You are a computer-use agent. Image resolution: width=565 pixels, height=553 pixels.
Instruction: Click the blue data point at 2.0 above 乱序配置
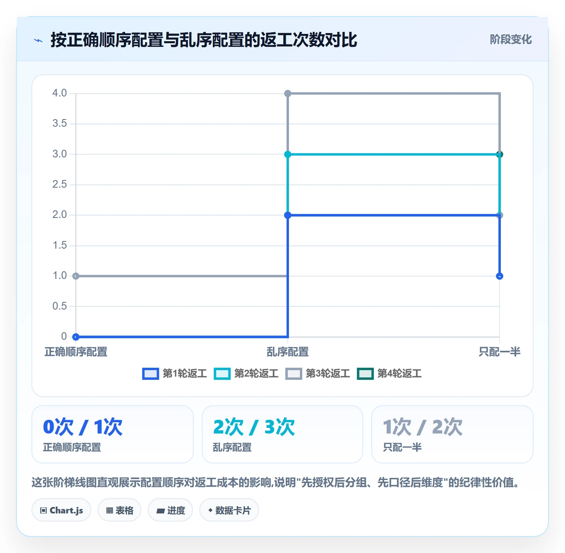tap(288, 215)
